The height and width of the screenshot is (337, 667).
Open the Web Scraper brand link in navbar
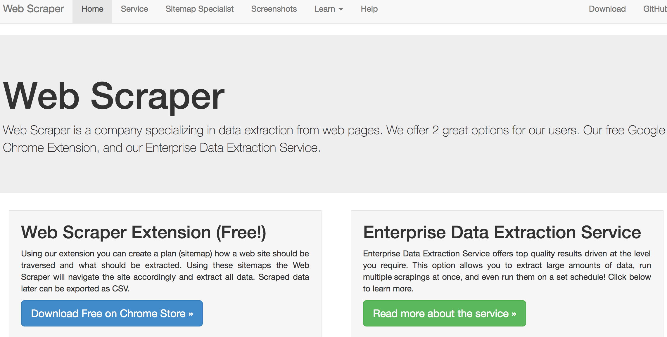tap(33, 9)
